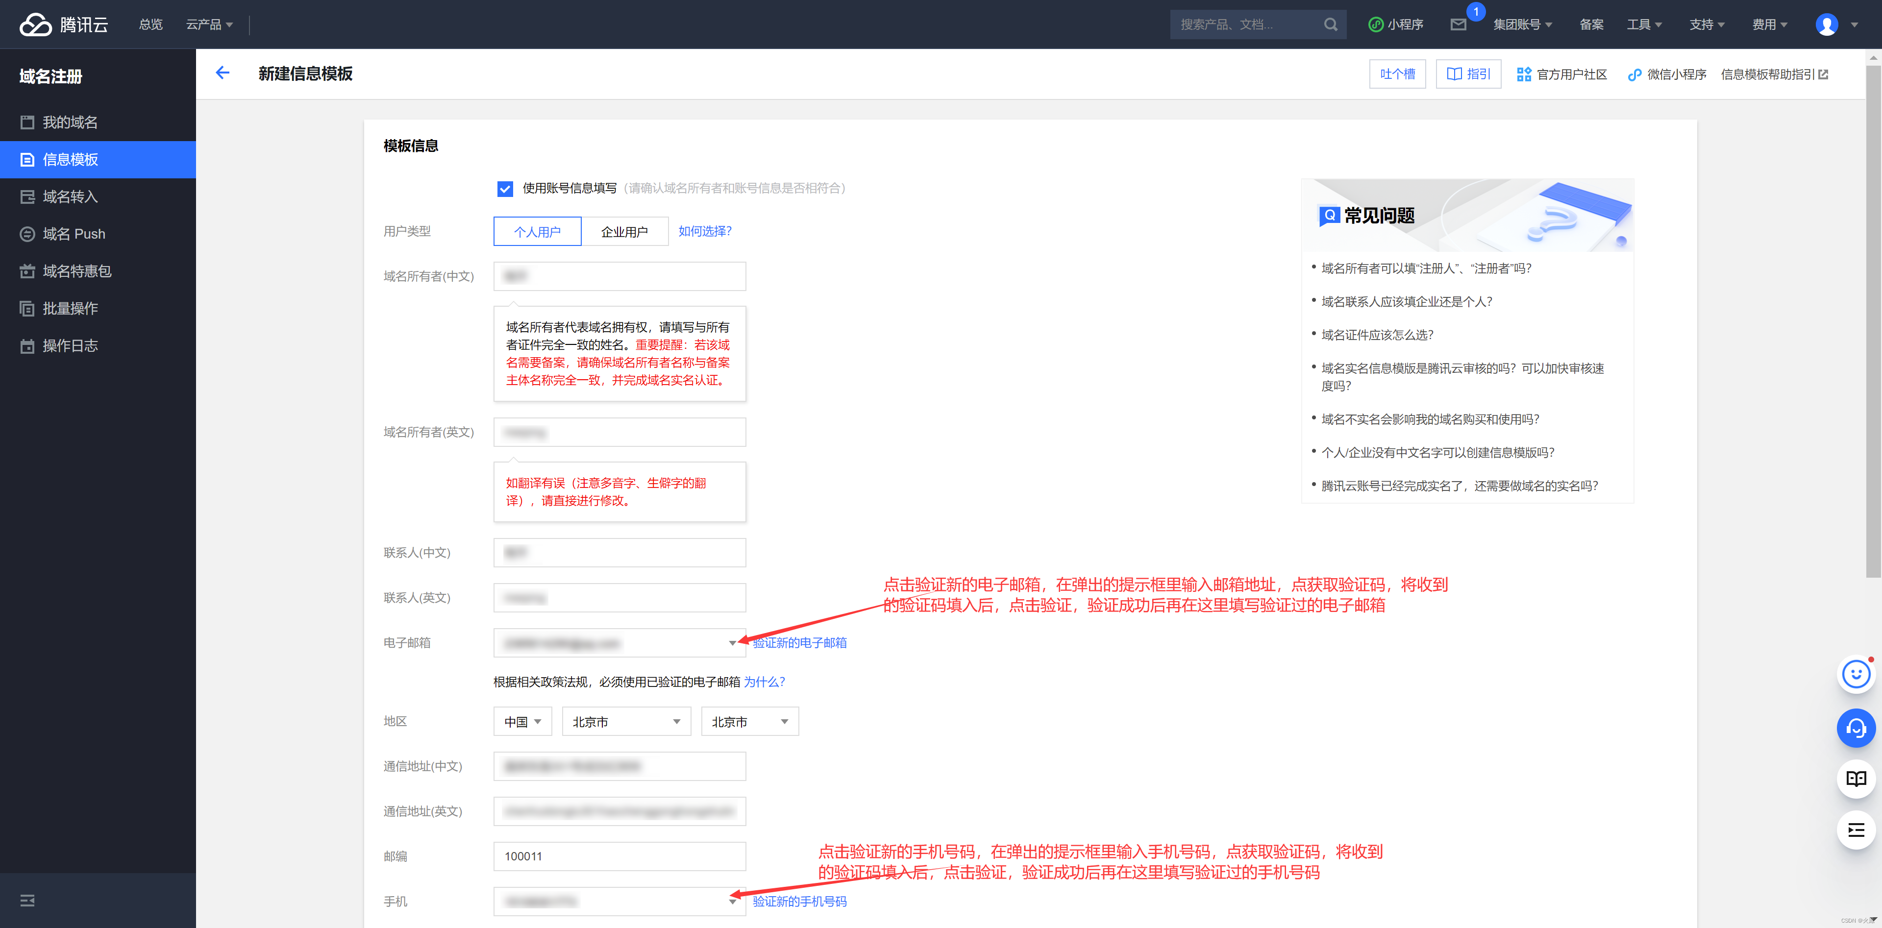Open FAQ 域名不实名会影响我的域名购买和使用吗?
Screen dimensions: 1882x928
[1430, 419]
